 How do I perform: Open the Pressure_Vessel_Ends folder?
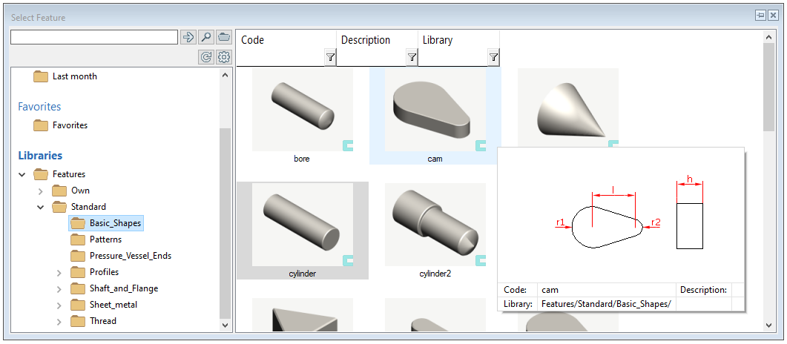(x=130, y=256)
